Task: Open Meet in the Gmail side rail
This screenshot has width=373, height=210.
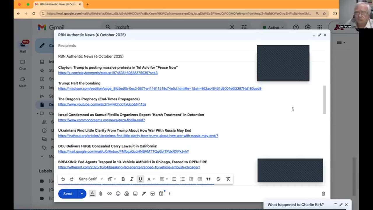Action: coord(23,82)
